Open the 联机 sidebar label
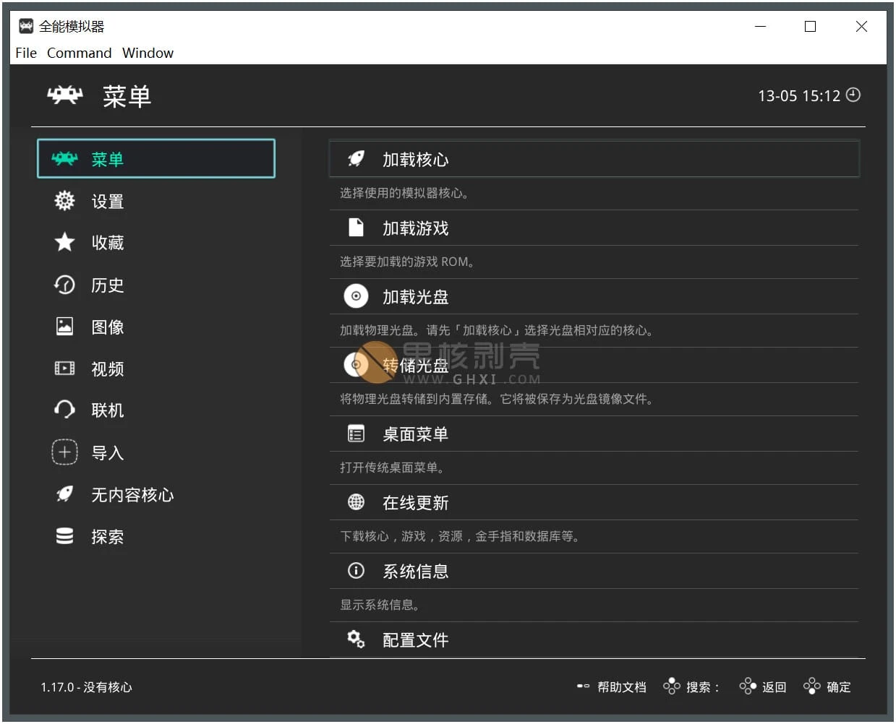 click(x=108, y=410)
